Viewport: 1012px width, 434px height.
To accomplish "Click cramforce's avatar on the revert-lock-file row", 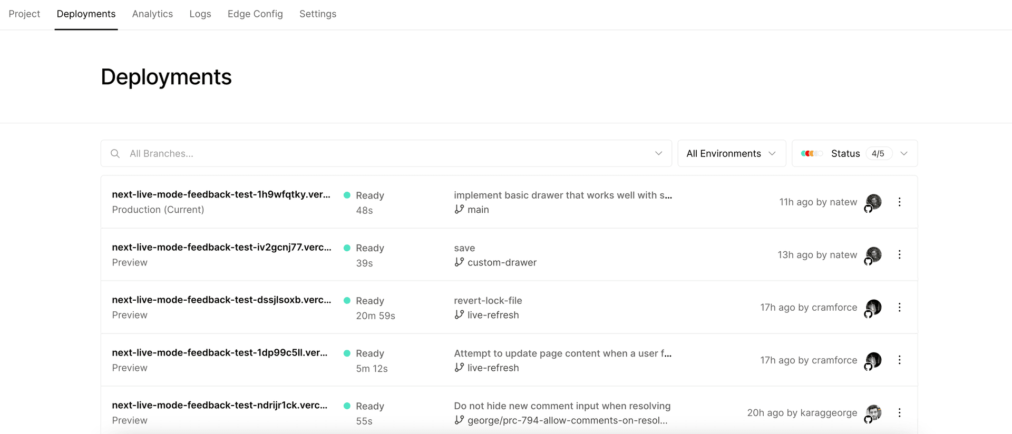I will [873, 307].
